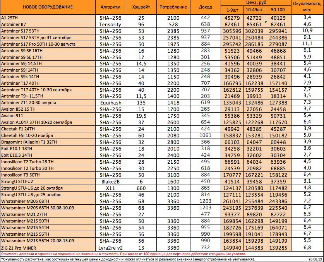Viewport: 324px width, 262px height.
Task: Click the 'Алгоритм' column header
Action: tap(111, 7)
